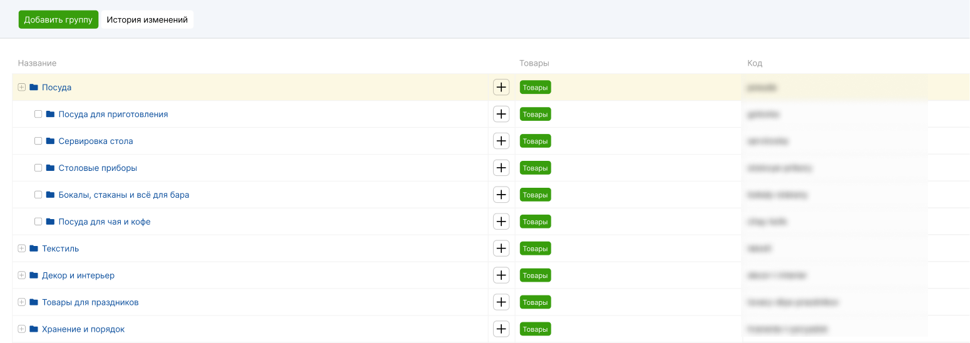Expand the Товары для праздников group
The width and height of the screenshot is (970, 343).
(x=22, y=302)
